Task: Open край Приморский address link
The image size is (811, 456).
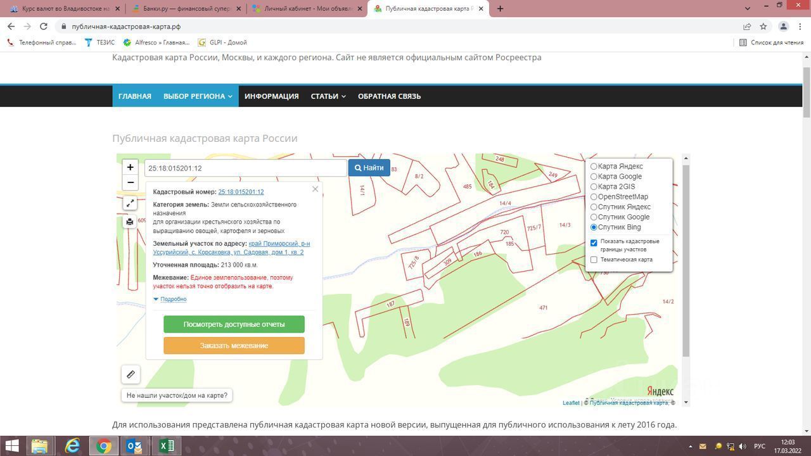Action: 231,248
